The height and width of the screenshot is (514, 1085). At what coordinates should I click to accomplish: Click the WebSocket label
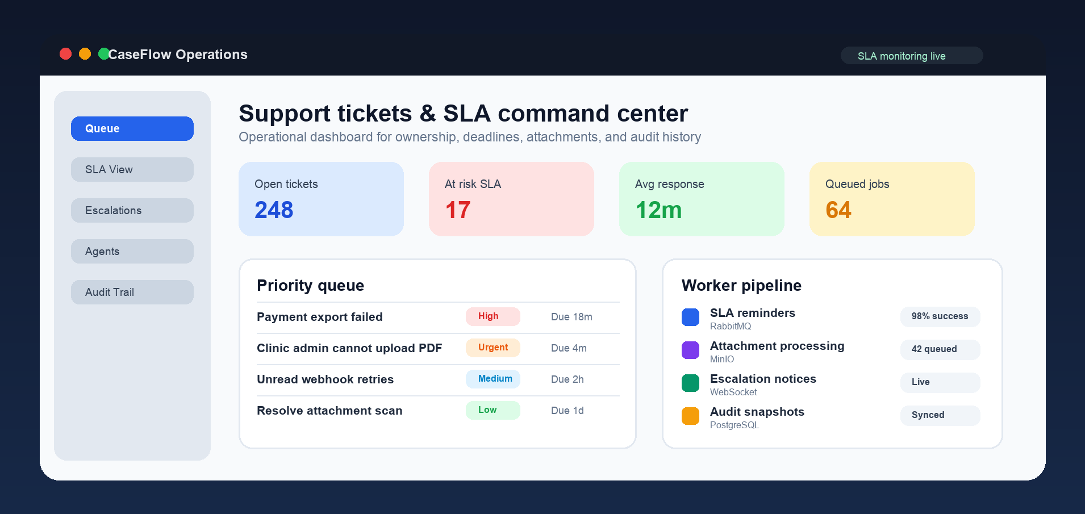pos(733,392)
